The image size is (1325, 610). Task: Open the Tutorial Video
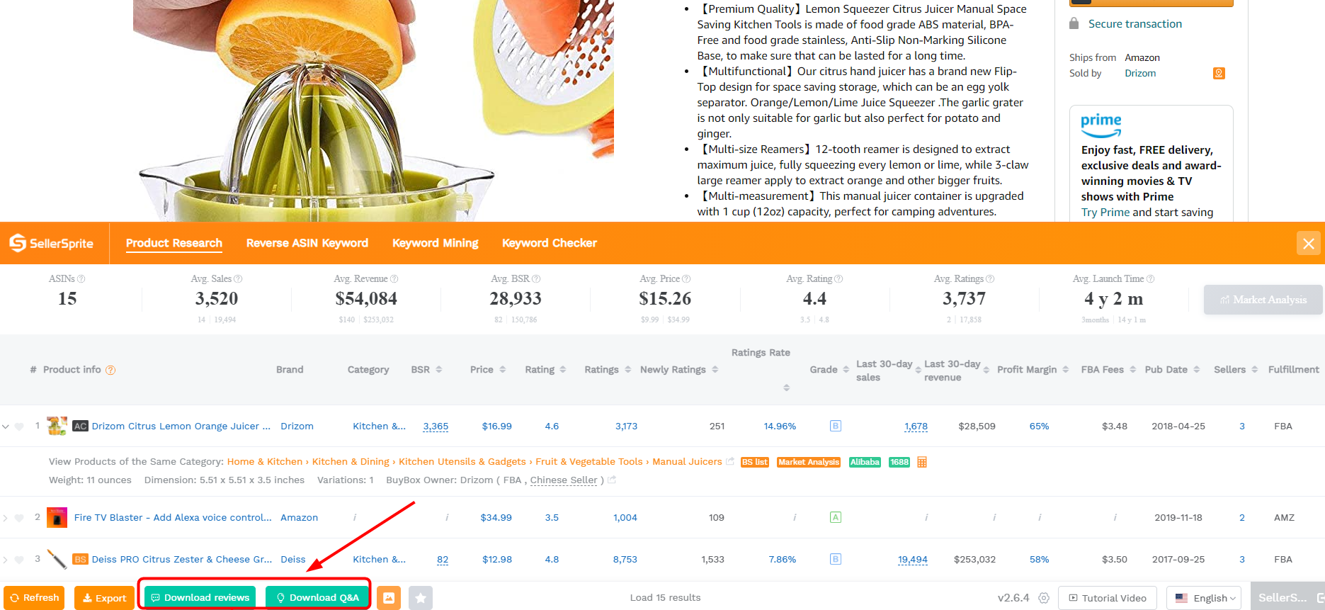1108,598
